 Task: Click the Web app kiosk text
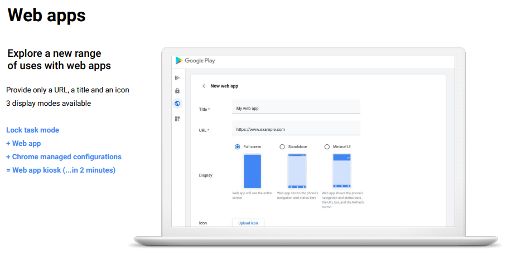click(x=61, y=170)
